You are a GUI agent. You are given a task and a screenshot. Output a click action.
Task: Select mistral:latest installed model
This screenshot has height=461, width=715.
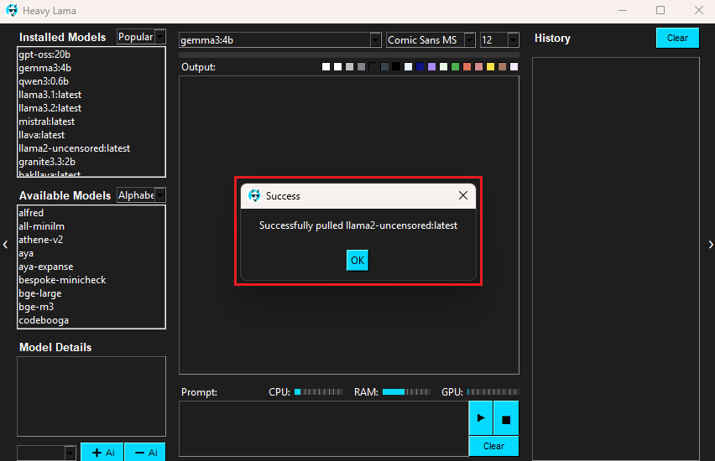coord(46,122)
